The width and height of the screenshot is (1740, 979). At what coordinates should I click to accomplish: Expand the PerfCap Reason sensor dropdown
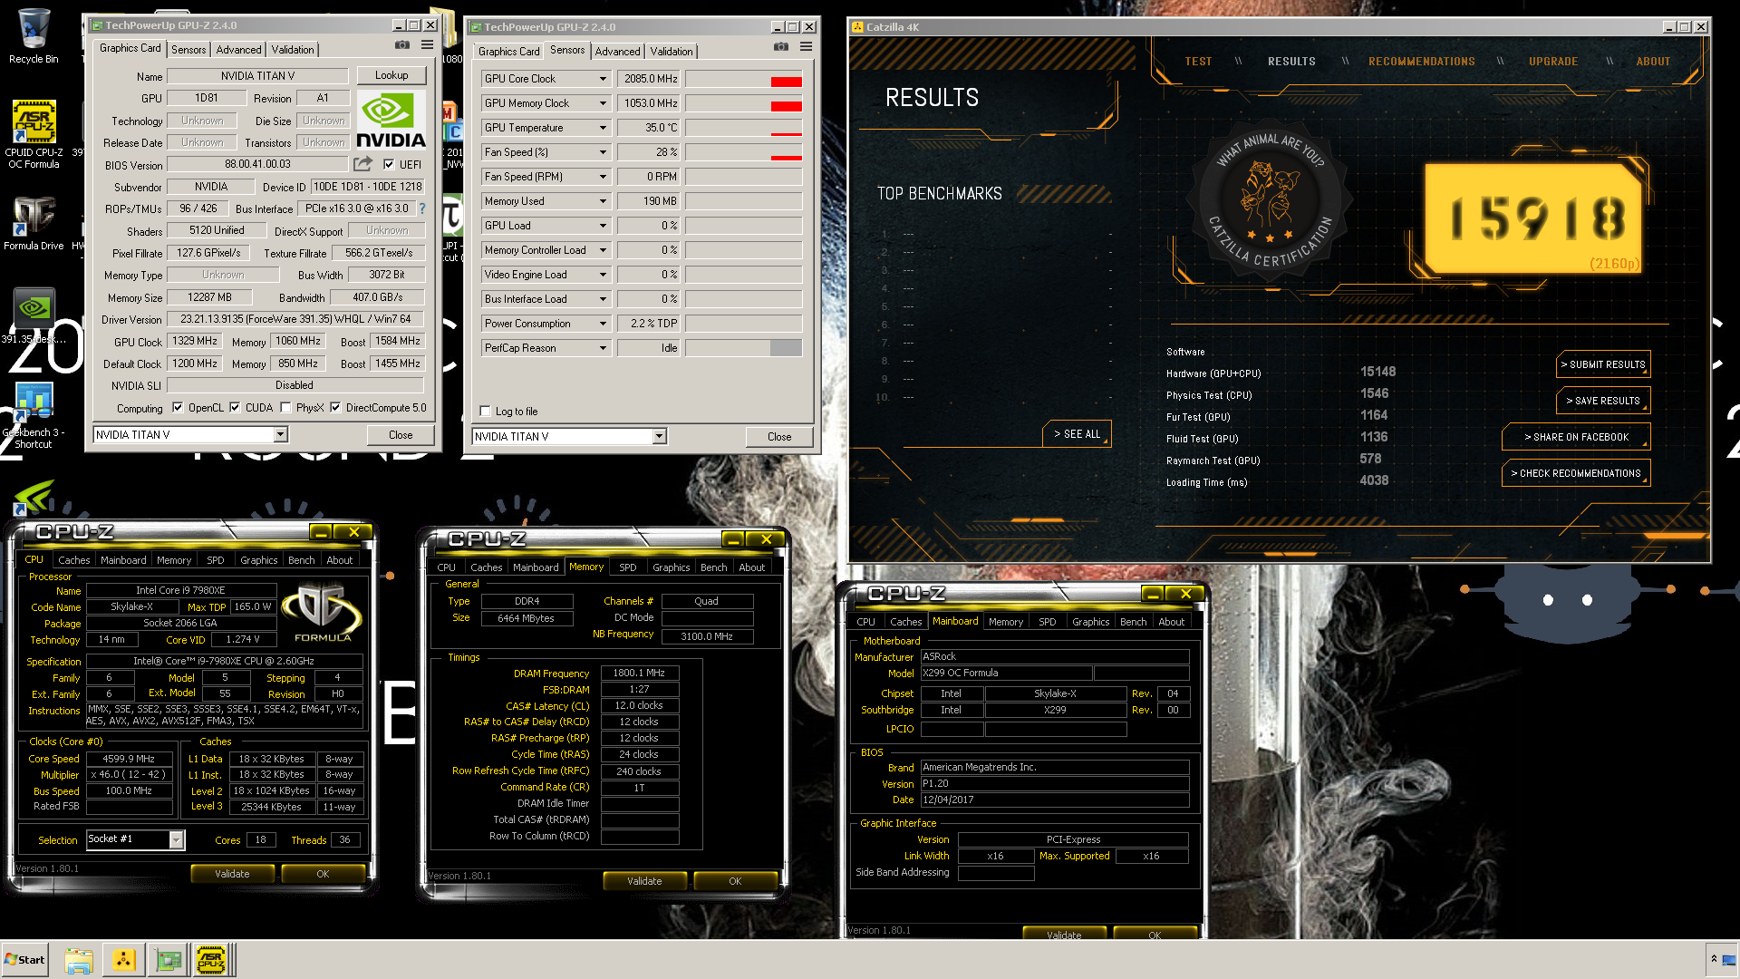tap(603, 348)
